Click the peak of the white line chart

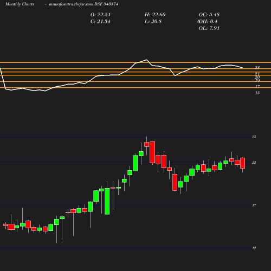click(146, 60)
